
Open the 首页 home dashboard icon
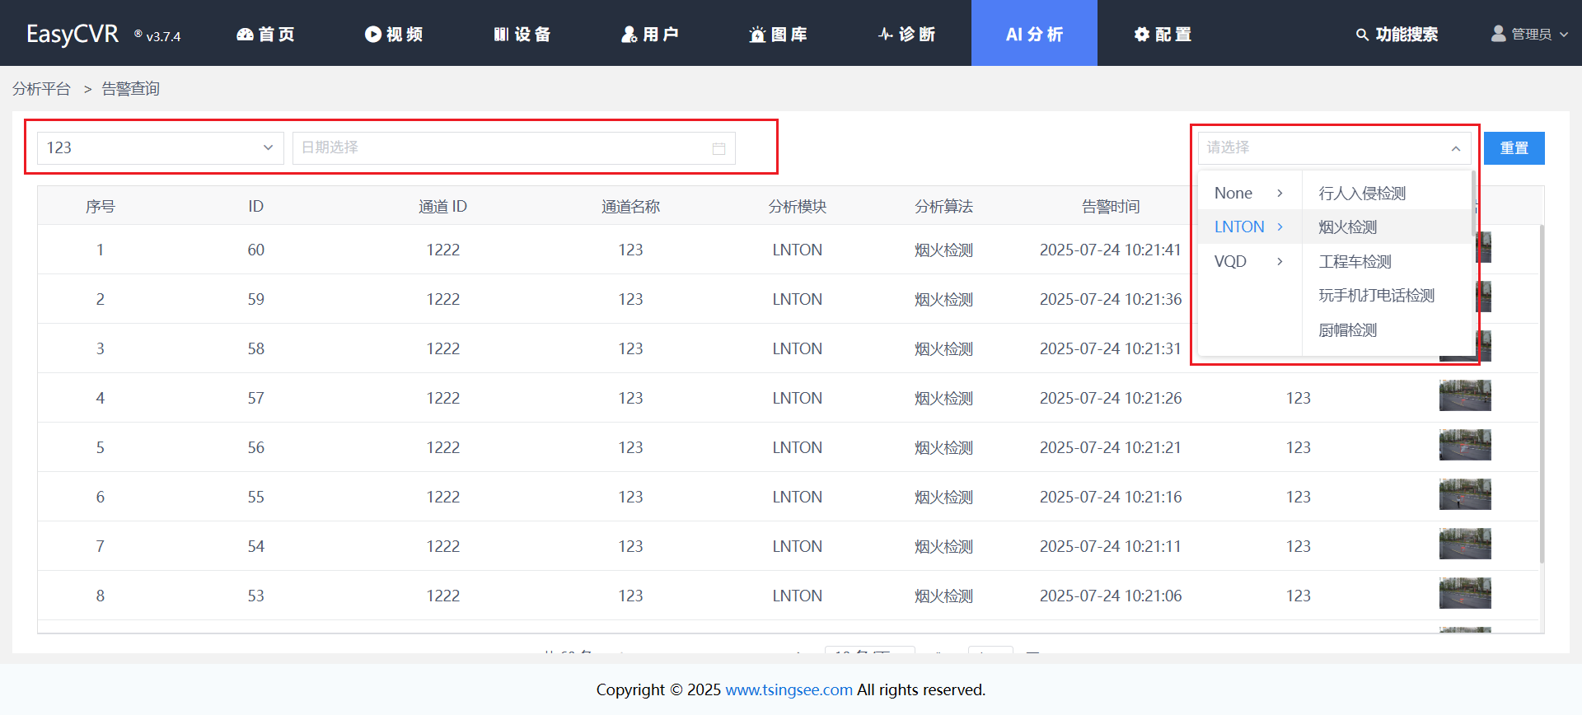click(x=246, y=34)
